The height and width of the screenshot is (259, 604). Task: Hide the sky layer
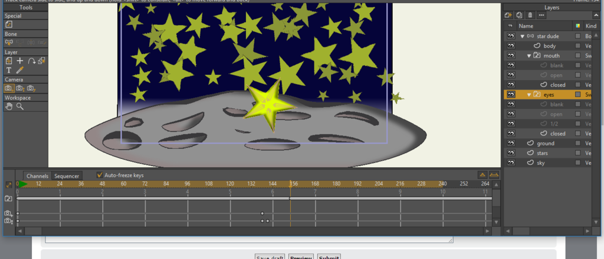pos(511,163)
